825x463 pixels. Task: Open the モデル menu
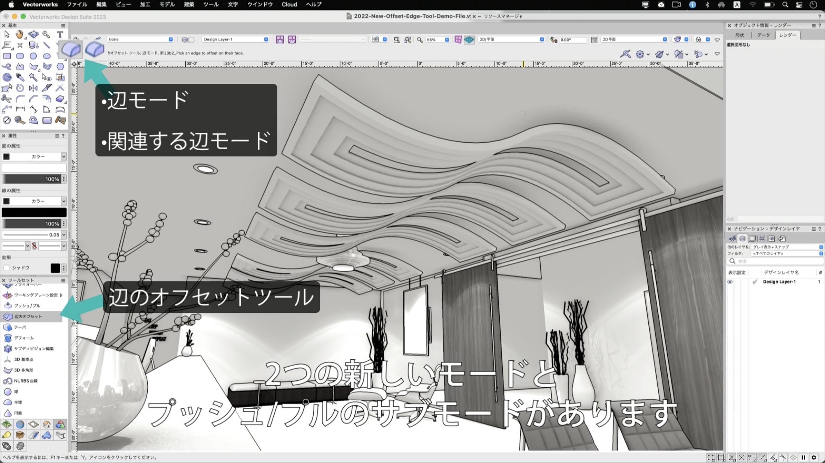(167, 5)
